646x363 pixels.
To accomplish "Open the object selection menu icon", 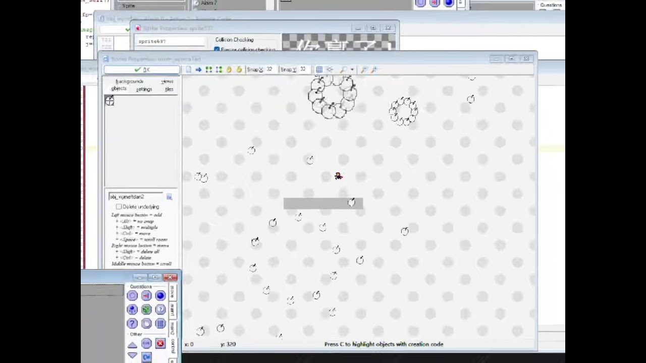I will [170, 197].
